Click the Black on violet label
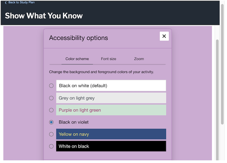227x163 pixels. click(x=74, y=122)
